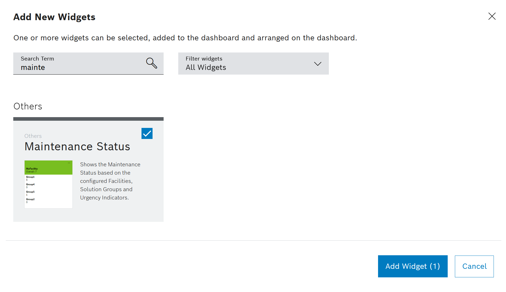The width and height of the screenshot is (506, 292).
Task: Click the gray Others label on card
Action: (33, 136)
